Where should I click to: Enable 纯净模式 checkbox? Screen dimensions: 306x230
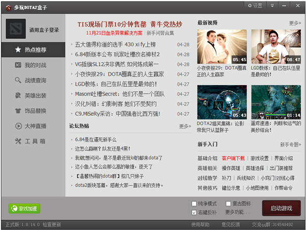click(x=194, y=203)
